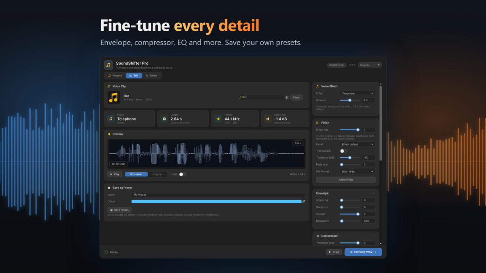486x273 pixels.
Task: Click the preset Name input field
Action: [219, 195]
